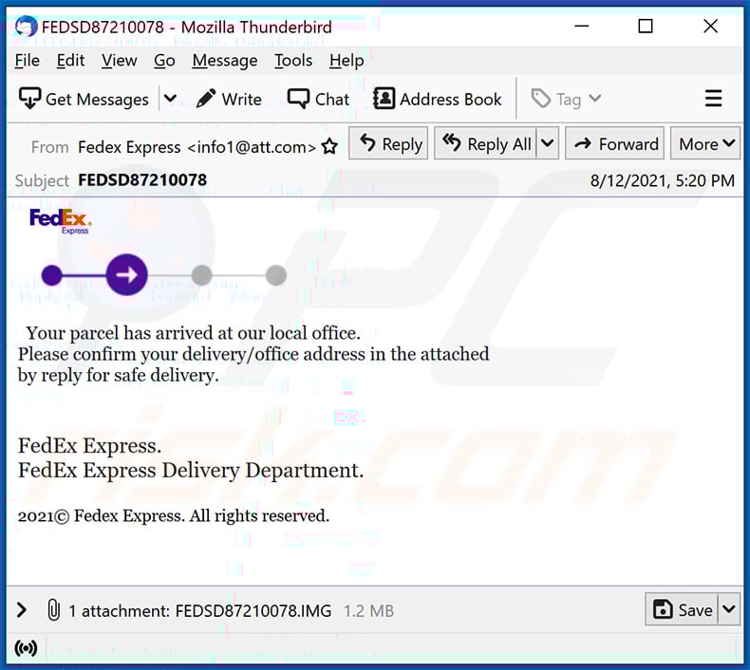Open the Address Book
Viewport: 750px width, 670px height.
pos(437,99)
